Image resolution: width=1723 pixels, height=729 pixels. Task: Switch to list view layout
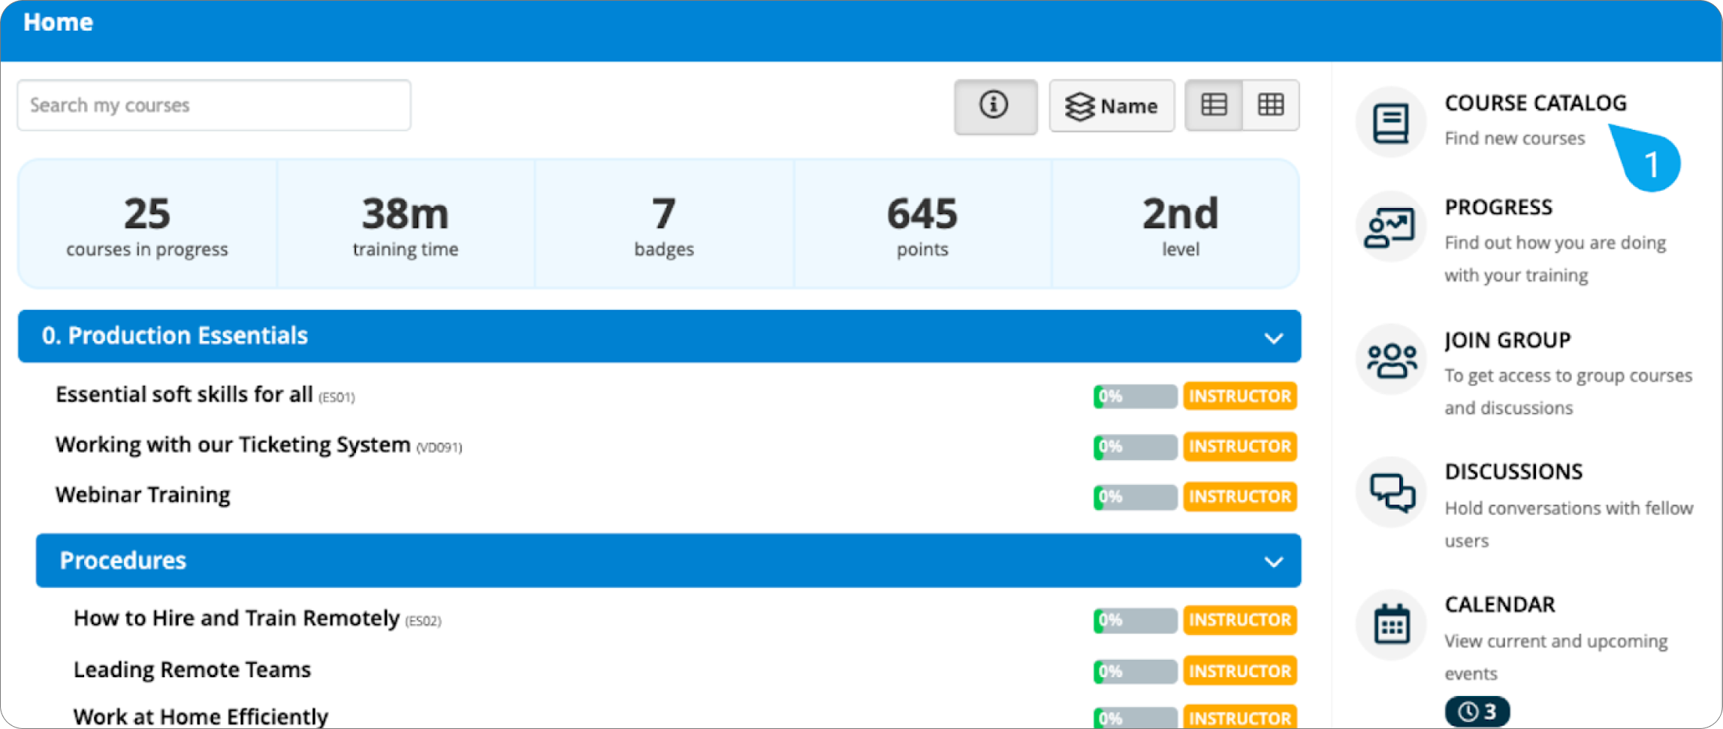(x=1214, y=105)
